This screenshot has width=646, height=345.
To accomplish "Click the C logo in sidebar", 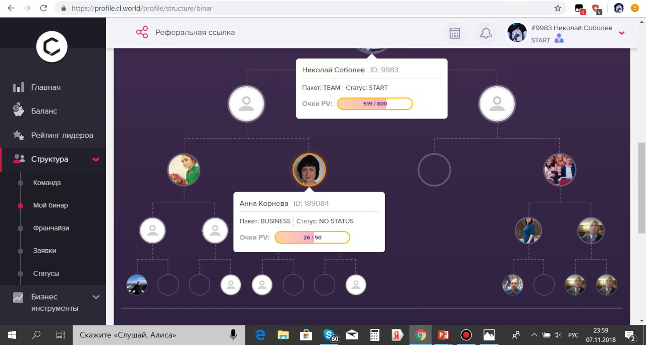I will (52, 47).
